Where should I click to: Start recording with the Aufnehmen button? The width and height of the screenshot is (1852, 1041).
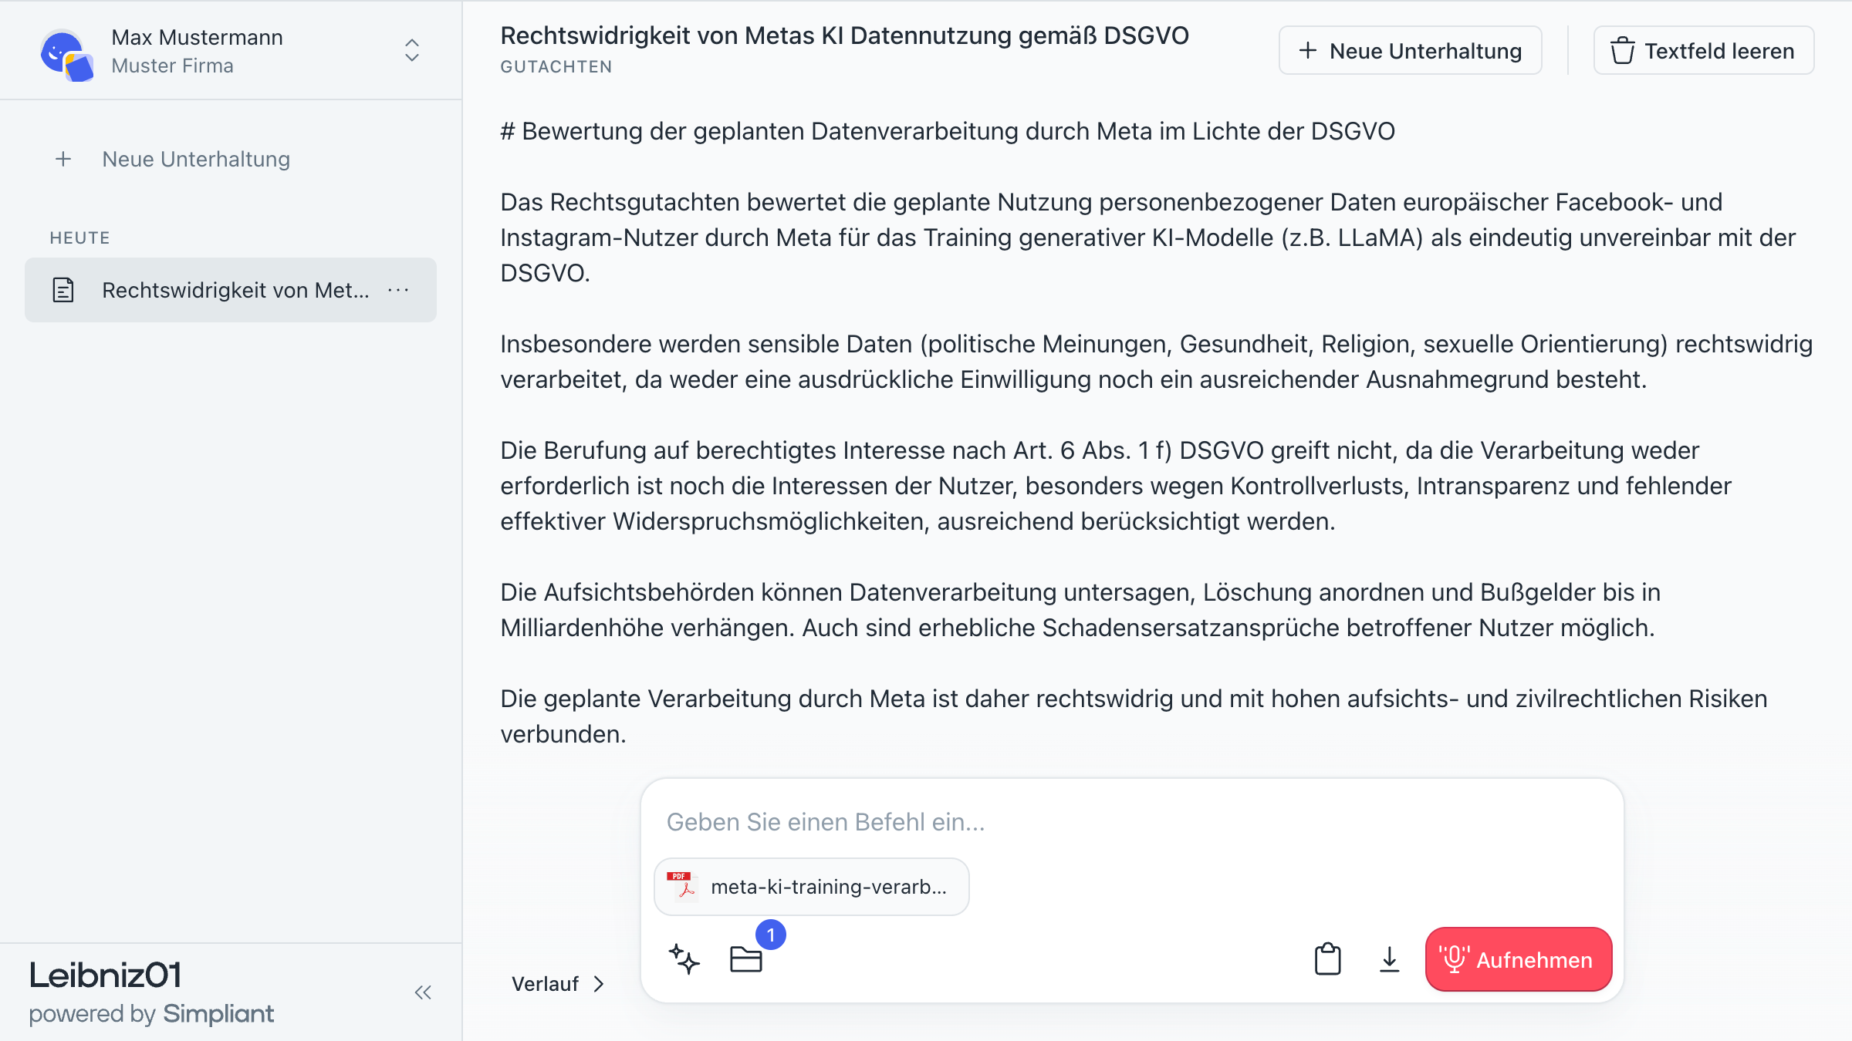1518,959
